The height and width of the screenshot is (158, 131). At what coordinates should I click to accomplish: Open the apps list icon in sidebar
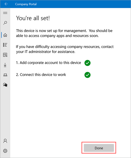(x=5, y=45)
